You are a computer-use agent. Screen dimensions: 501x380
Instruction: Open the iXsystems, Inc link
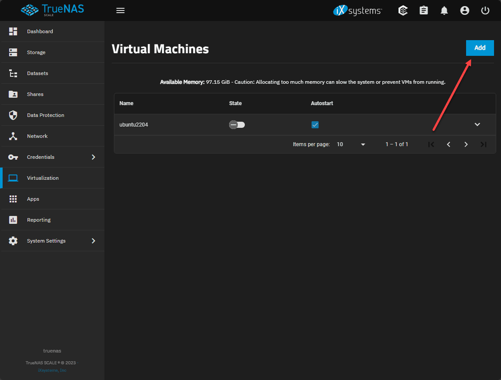(52, 370)
